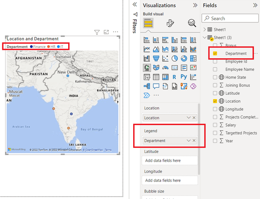Expand the Filters pane
The height and width of the screenshot is (199, 260).
pos(135,4)
